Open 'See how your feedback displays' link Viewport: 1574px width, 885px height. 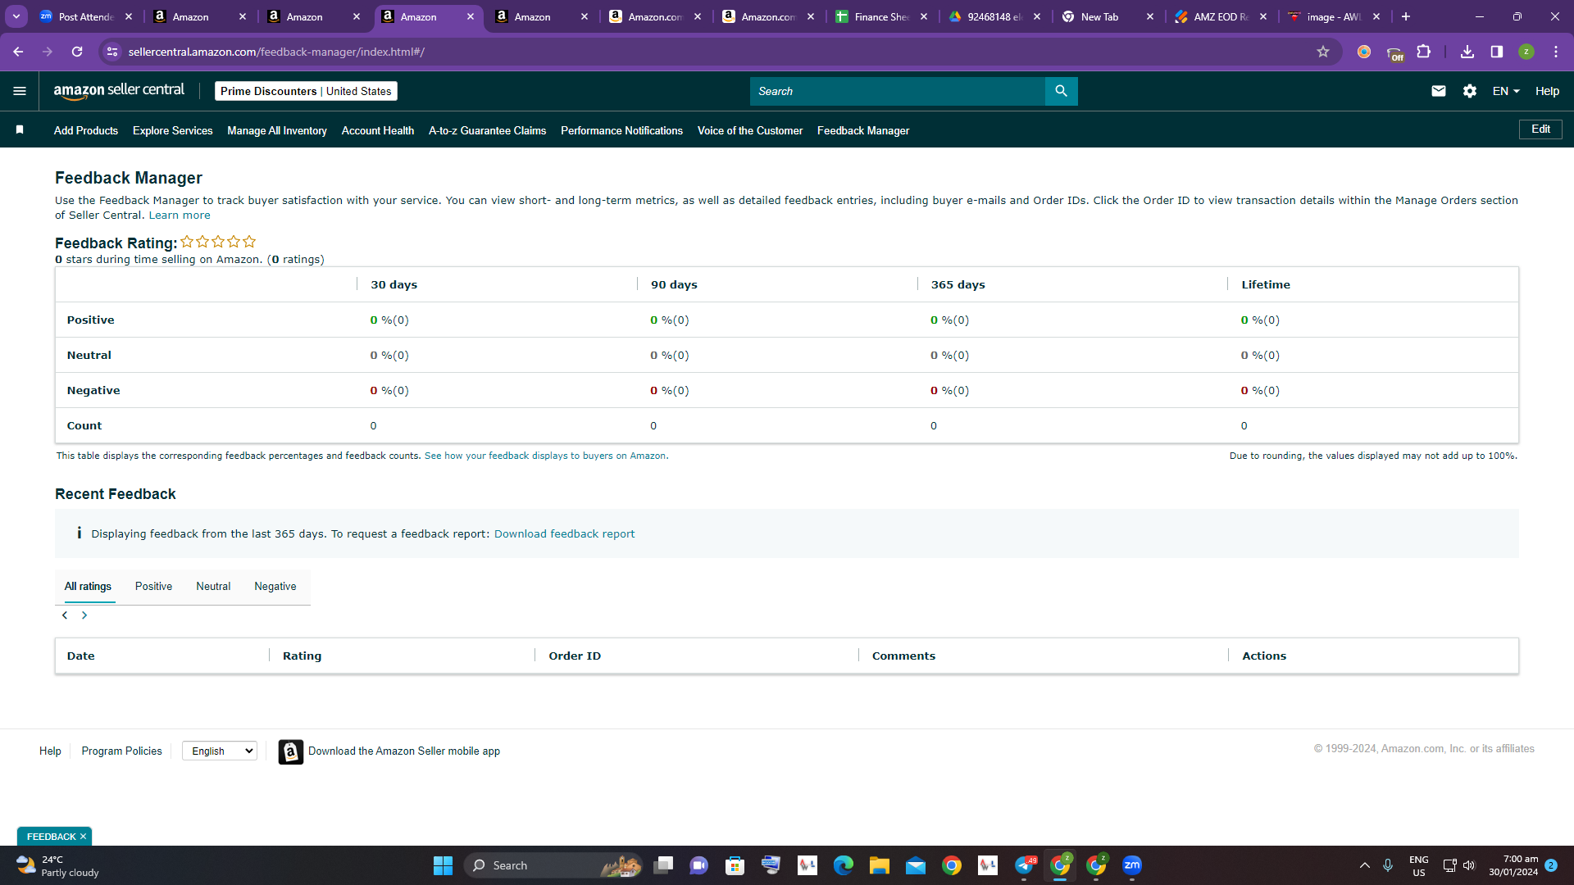[x=545, y=456]
